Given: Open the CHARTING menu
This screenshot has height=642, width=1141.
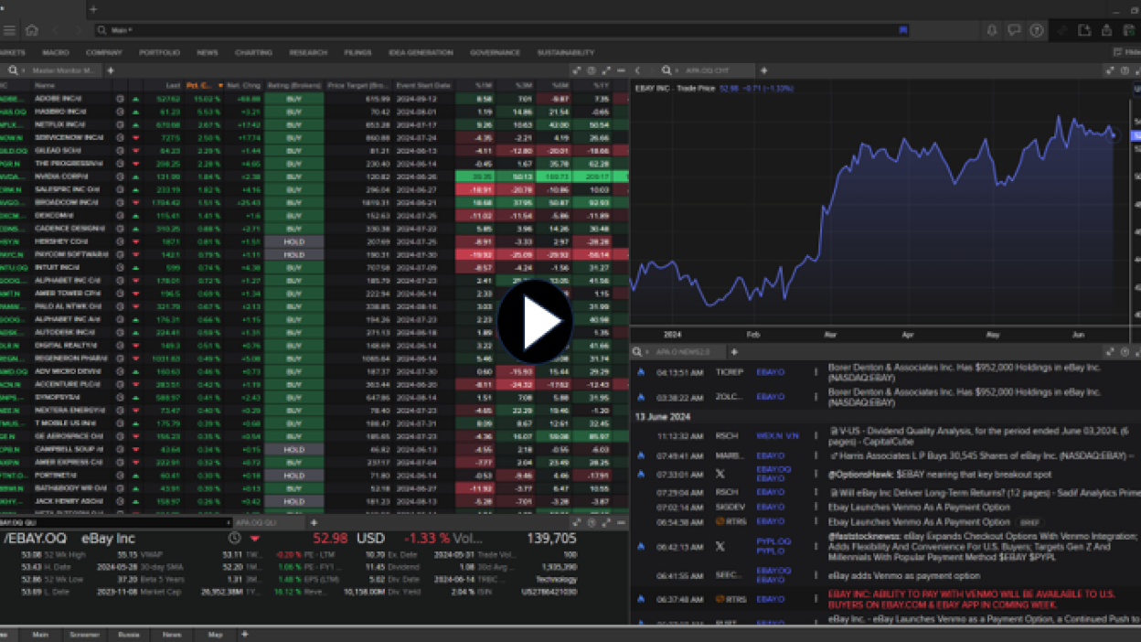Looking at the screenshot, I should (253, 53).
